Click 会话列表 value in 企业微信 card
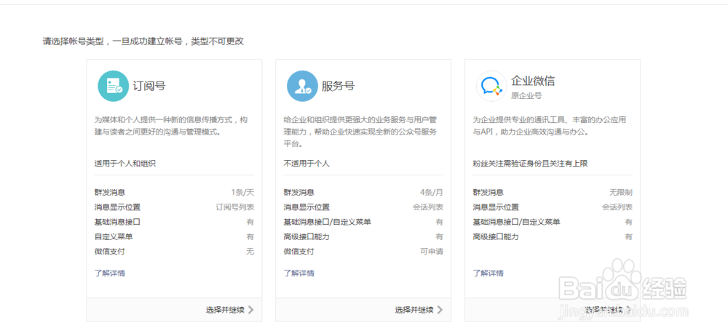Screen dimensions: 728x336 pyautogui.click(x=617, y=207)
